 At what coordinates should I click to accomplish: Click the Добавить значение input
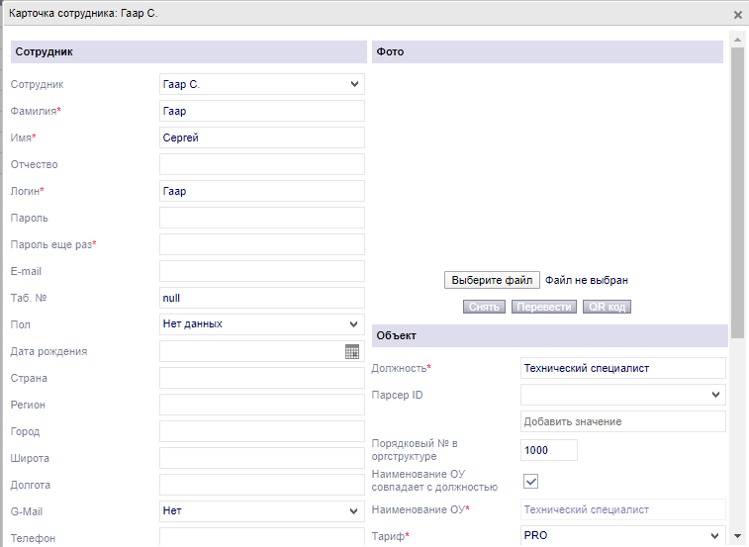(622, 421)
